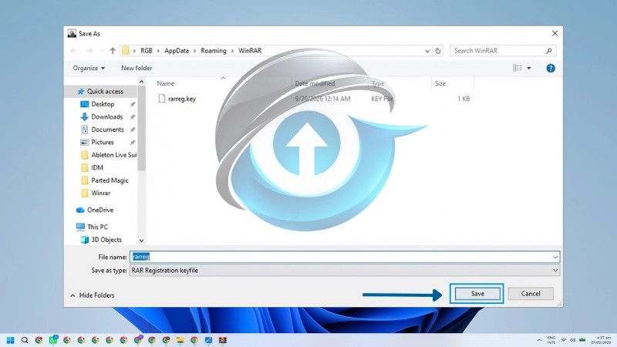Open the IDM folder in sidebar
The image size is (617, 347).
pyautogui.click(x=97, y=167)
